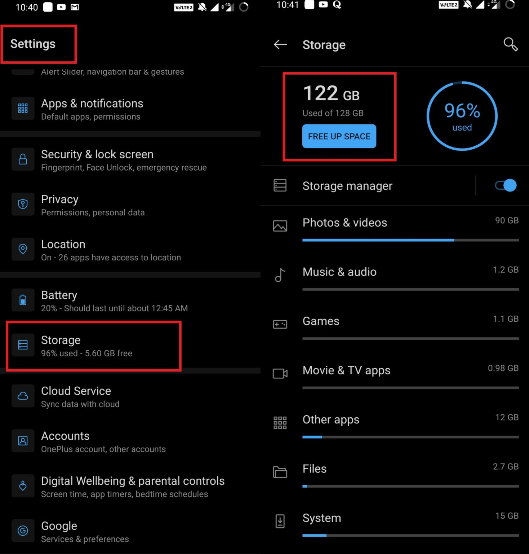Click the Location pin icon
529x554 pixels.
[x=23, y=249]
